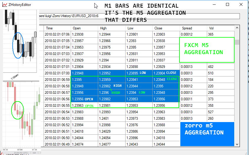
Task: Click the Time column header
Action: pyautogui.click(x=57, y=28)
